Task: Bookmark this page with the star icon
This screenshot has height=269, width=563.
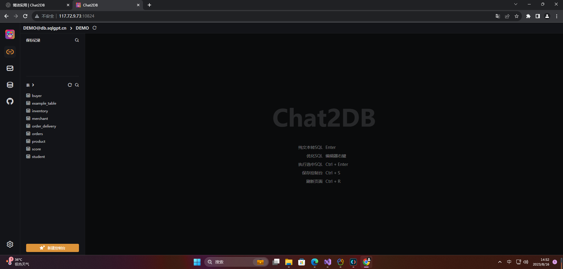Action: [517, 16]
